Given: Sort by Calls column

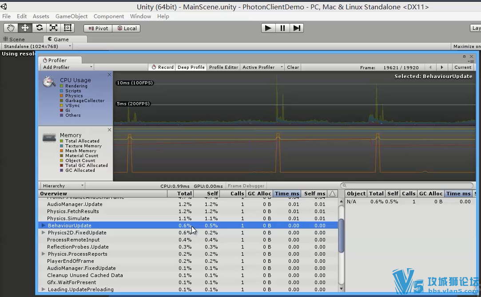Looking at the screenshot, I should [233, 194].
